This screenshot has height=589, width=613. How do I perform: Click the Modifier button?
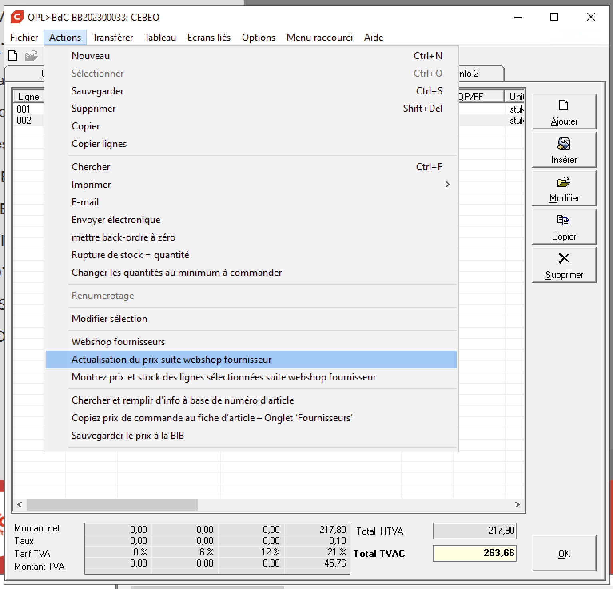click(x=564, y=188)
